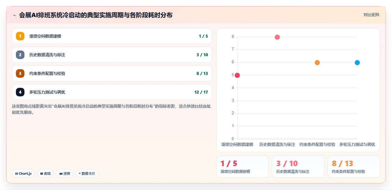Click the lightning icon beside the title
This screenshot has height=190, width=392.
[x=14, y=15]
